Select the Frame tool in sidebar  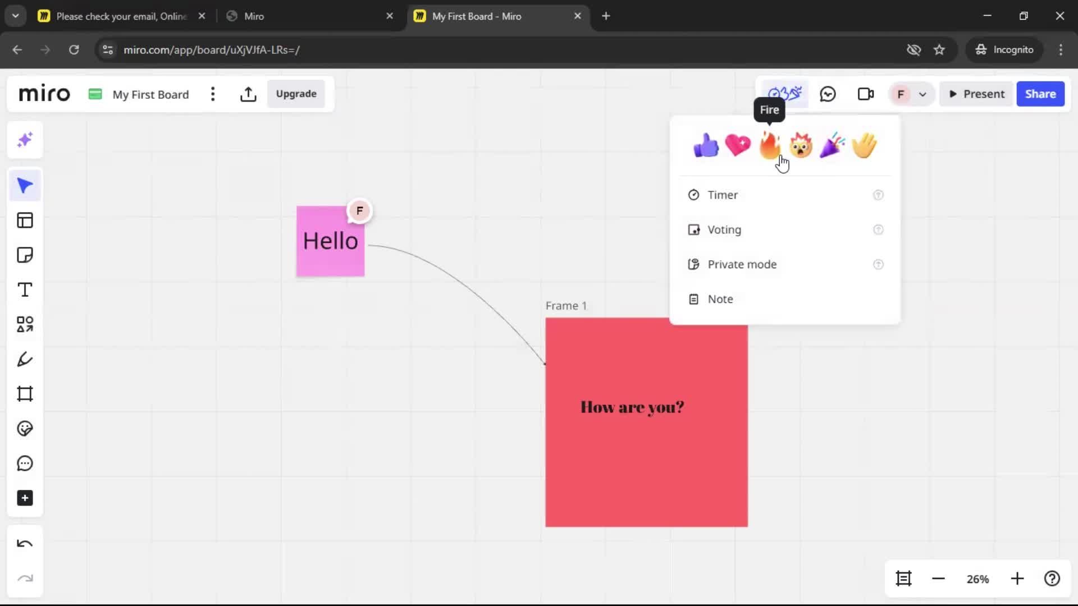pos(25,394)
